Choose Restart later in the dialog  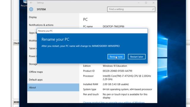137,57
